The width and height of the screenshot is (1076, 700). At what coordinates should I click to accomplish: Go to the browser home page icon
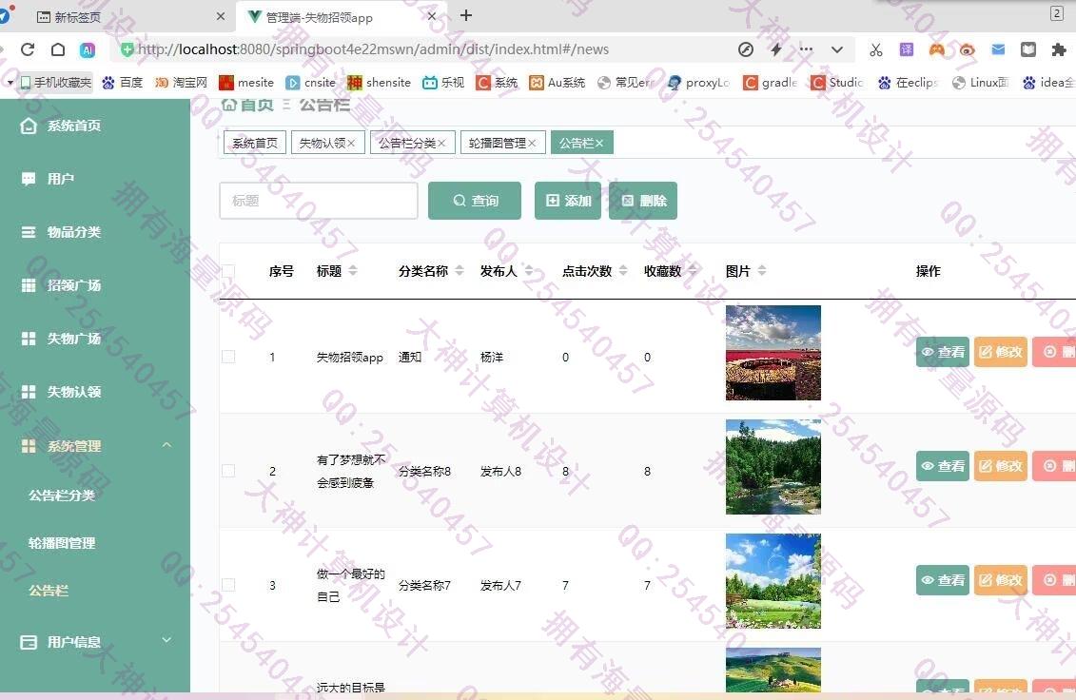58,49
